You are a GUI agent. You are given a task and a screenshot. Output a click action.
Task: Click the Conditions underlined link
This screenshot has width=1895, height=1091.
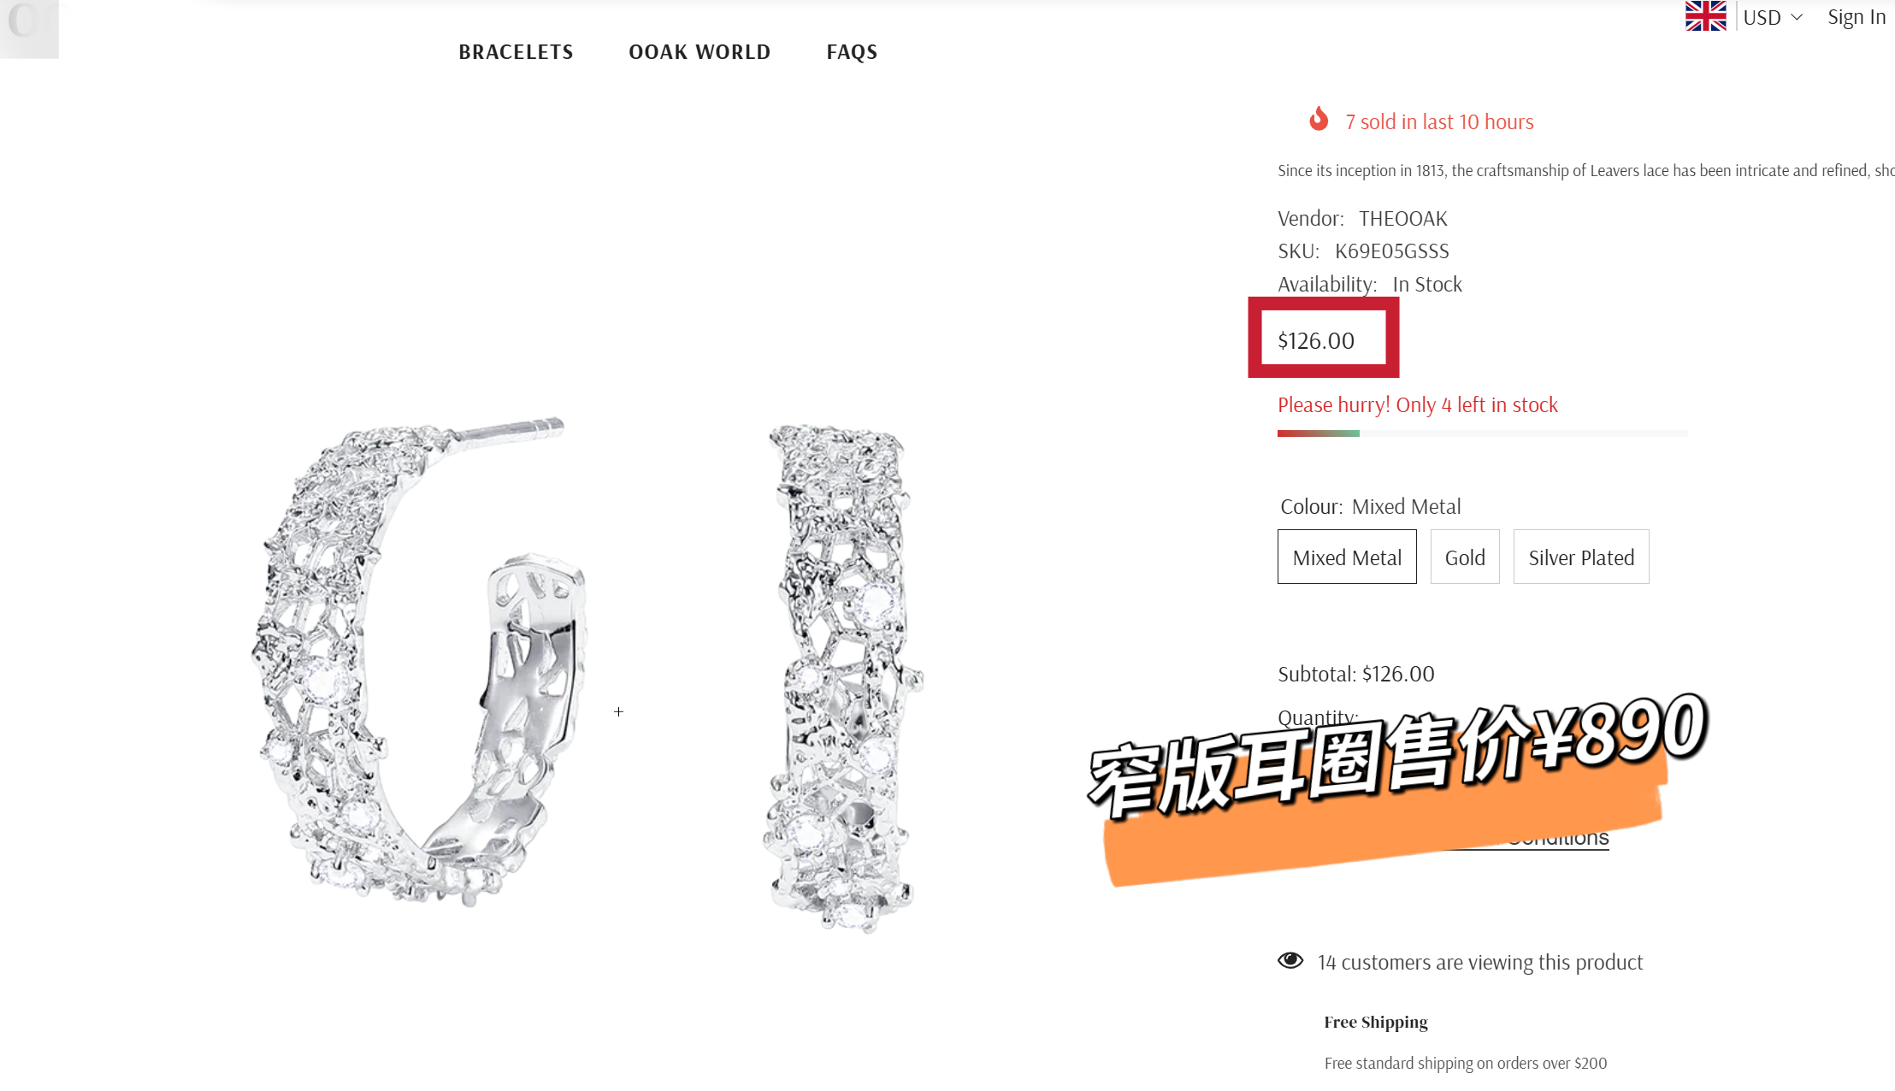[x=1557, y=838]
